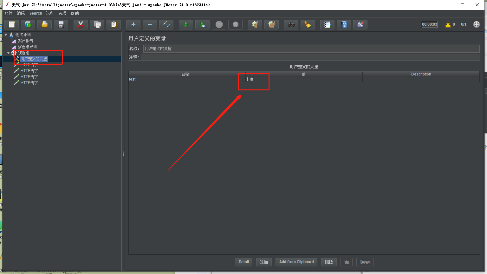Clear all results with double broom icon
The height and width of the screenshot is (274, 487).
point(272,24)
